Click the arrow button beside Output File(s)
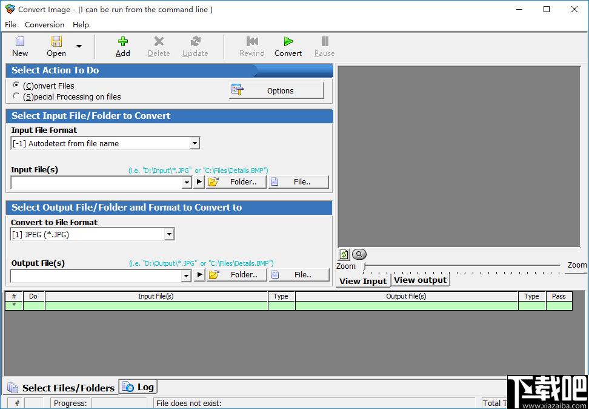 click(x=199, y=275)
